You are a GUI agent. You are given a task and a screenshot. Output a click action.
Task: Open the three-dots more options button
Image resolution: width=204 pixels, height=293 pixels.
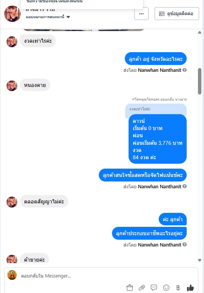coord(141,14)
